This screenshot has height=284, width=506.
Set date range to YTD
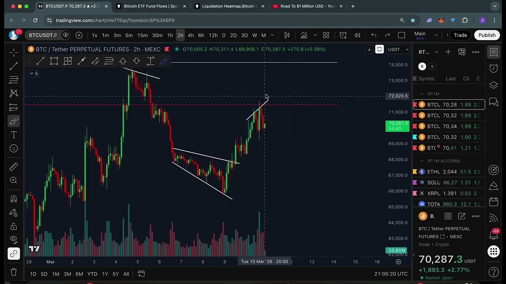[92, 274]
